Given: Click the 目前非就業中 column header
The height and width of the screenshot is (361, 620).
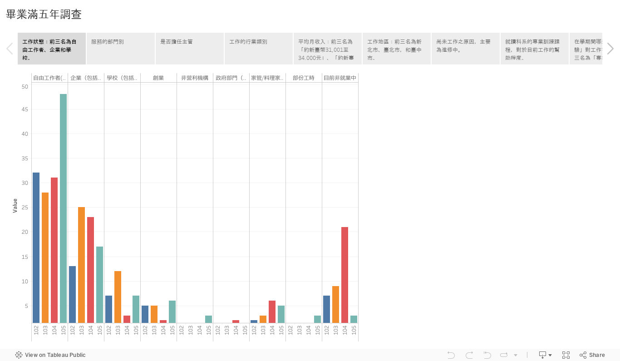Looking at the screenshot, I should tap(340, 78).
